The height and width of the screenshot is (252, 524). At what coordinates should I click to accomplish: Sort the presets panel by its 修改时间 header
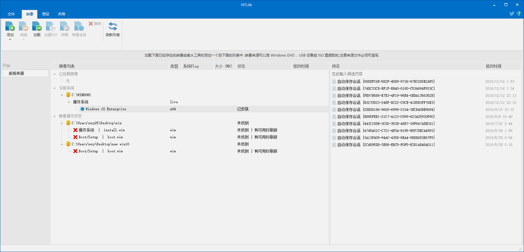[x=503, y=66]
